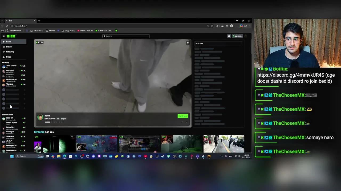The width and height of the screenshot is (341, 191).
Task: Show hidden system tray icons
Action: [x=222, y=156]
